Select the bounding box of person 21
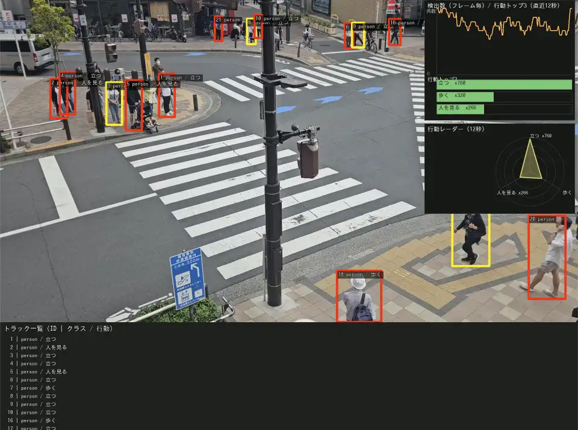The image size is (578, 430). (x=218, y=29)
